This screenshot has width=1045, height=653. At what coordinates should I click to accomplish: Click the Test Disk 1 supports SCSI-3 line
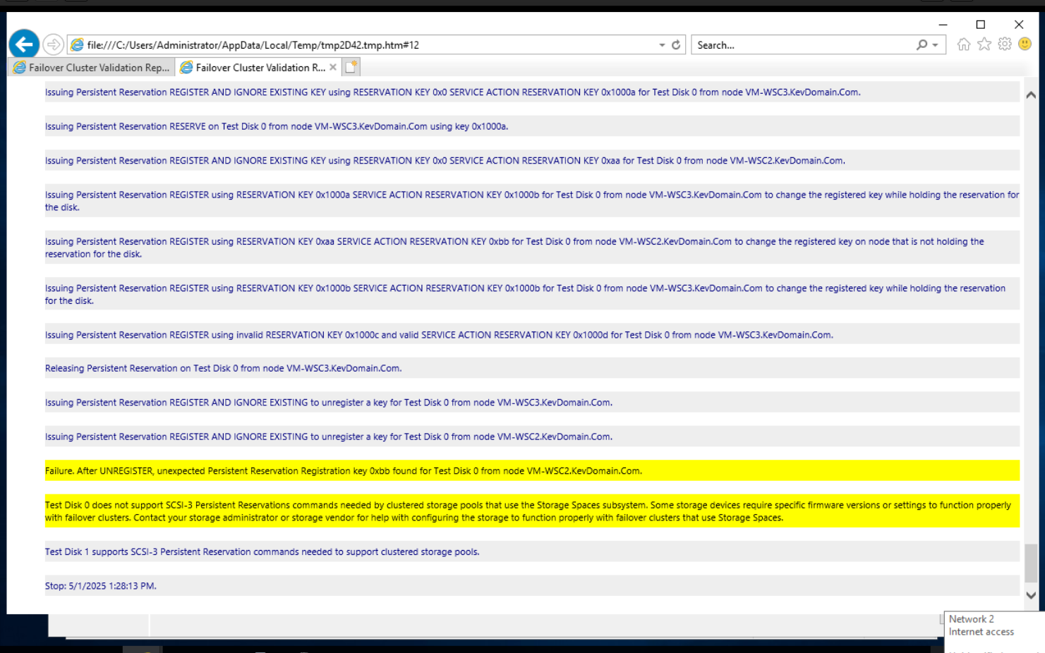532,551
